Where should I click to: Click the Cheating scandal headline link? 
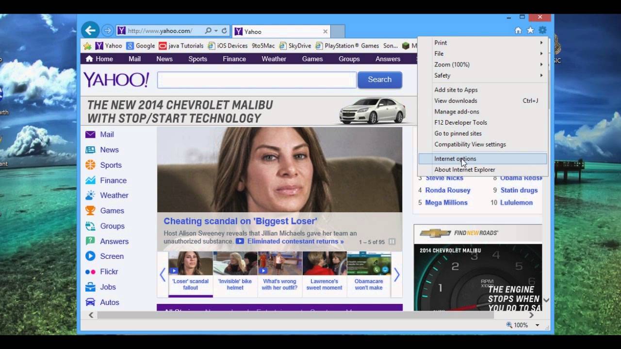pos(240,221)
